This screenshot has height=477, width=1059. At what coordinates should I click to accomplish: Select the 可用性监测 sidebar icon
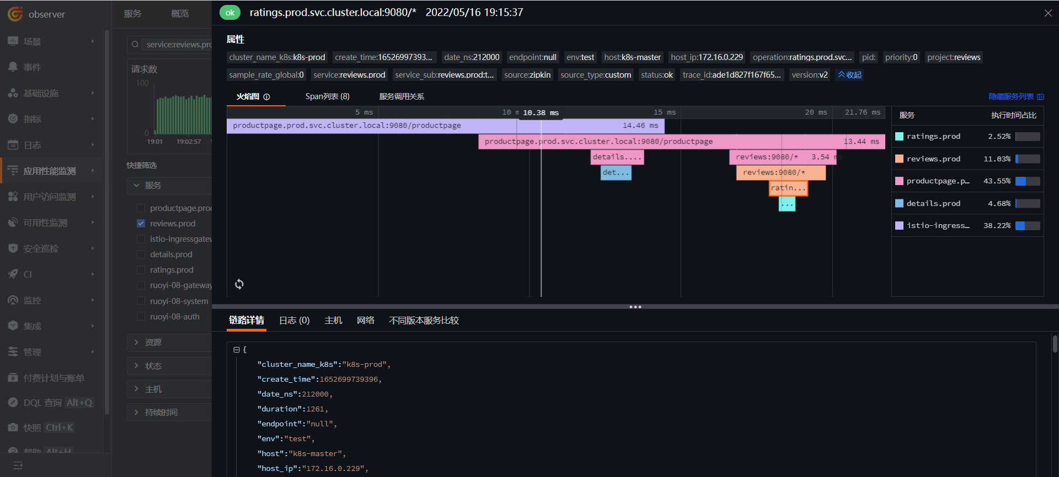(13, 223)
